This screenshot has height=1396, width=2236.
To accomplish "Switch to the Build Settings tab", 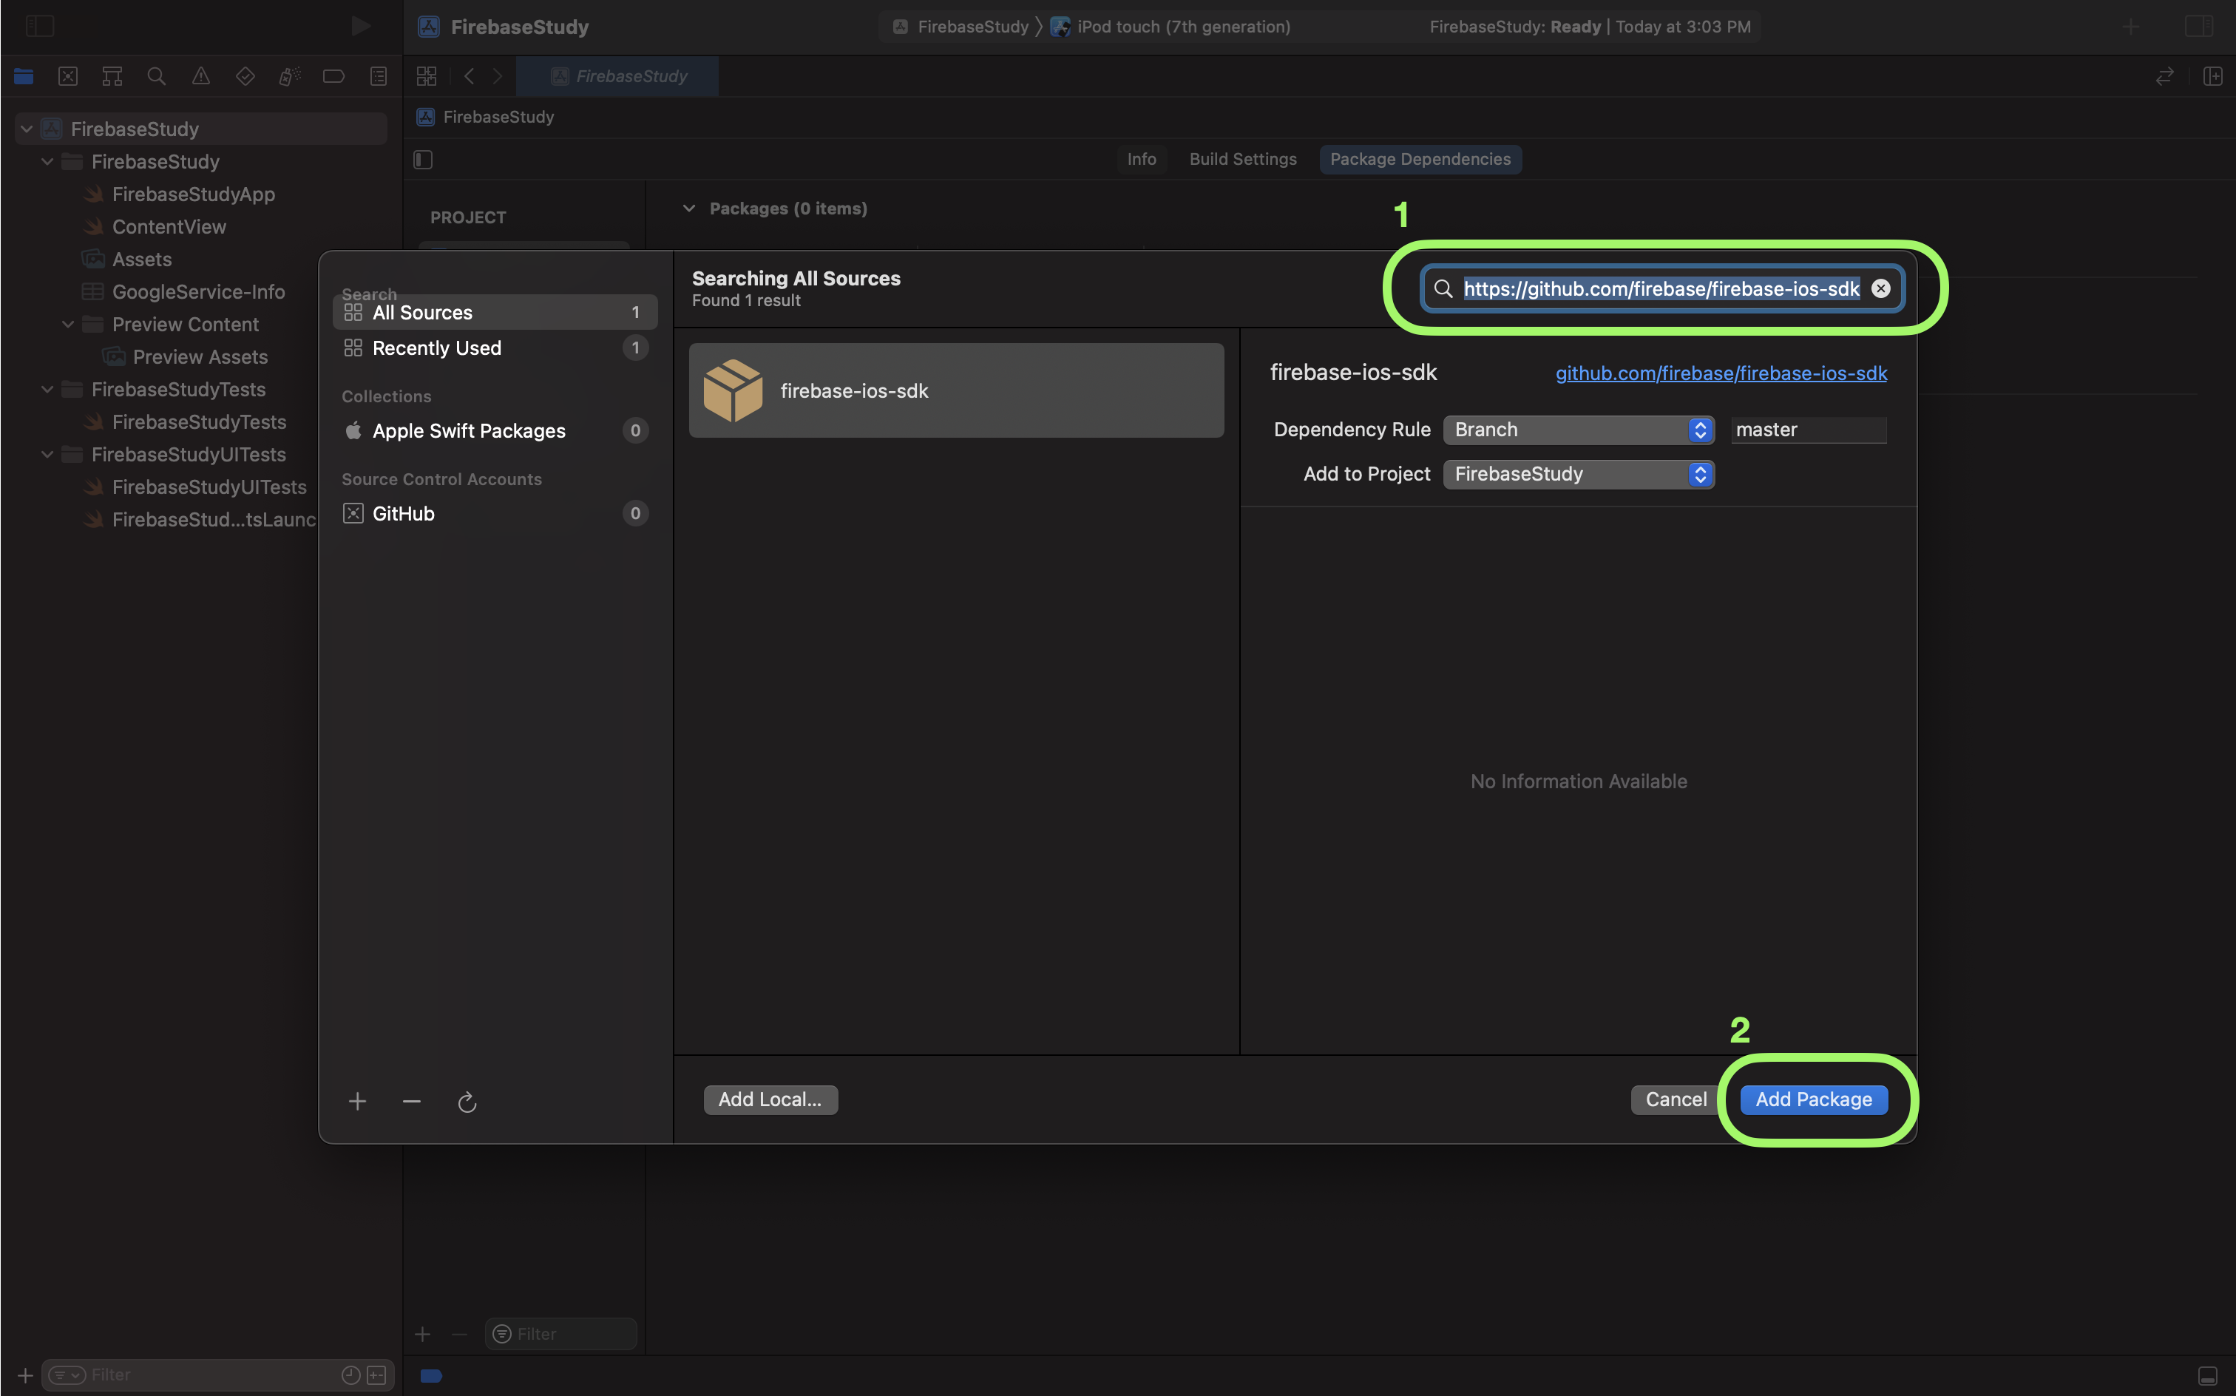I will [1243, 159].
